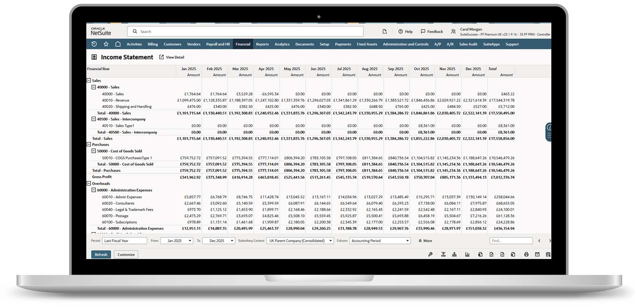Open the Subsidiary Context dropdown
Screen dimensions: 639x308
(x=300, y=241)
